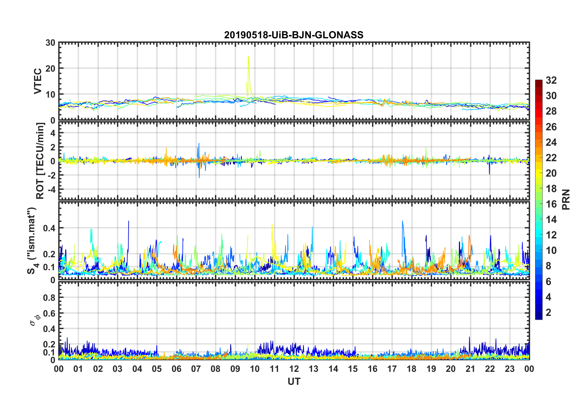
Task: Click the plot title 20190518-UiB-BJN-GLONASS
Action: coord(294,35)
